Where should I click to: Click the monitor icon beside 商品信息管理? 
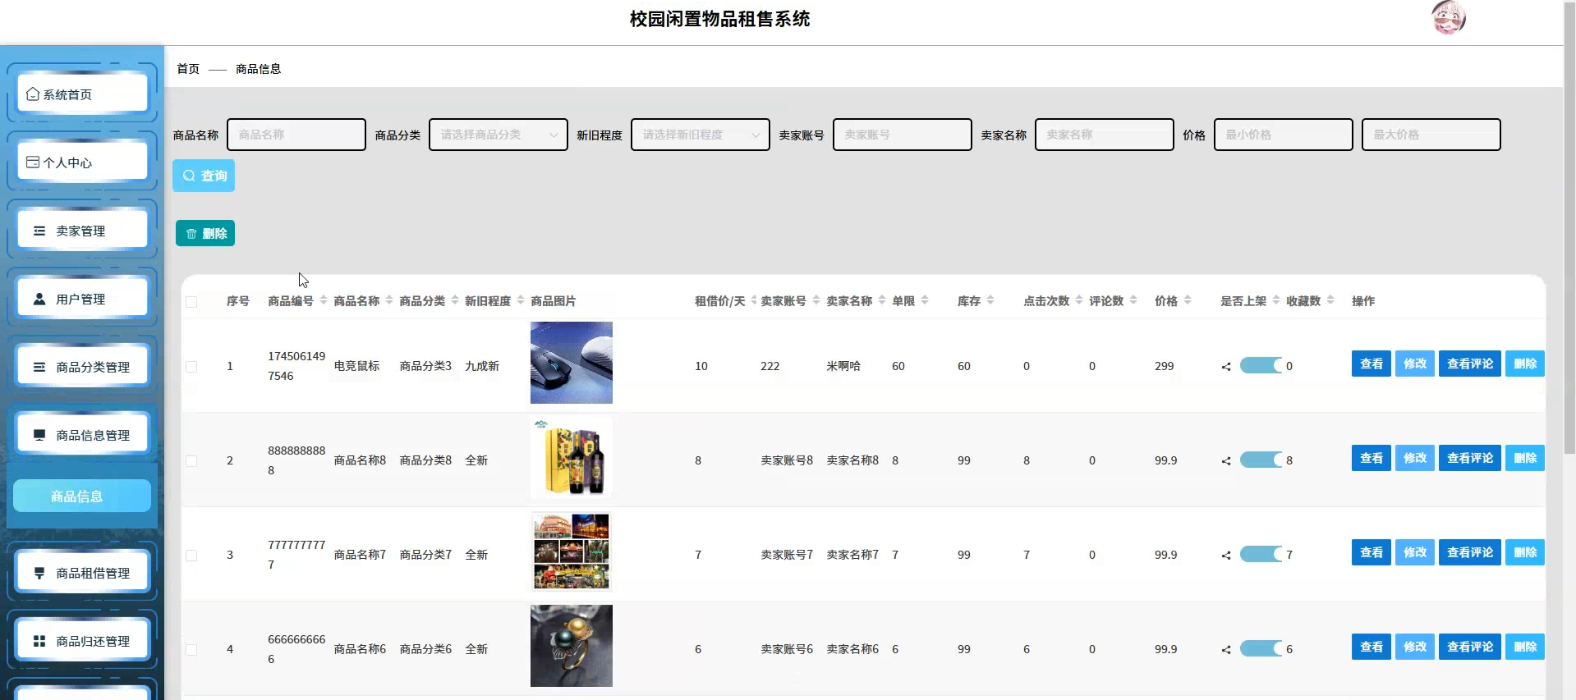tap(39, 435)
